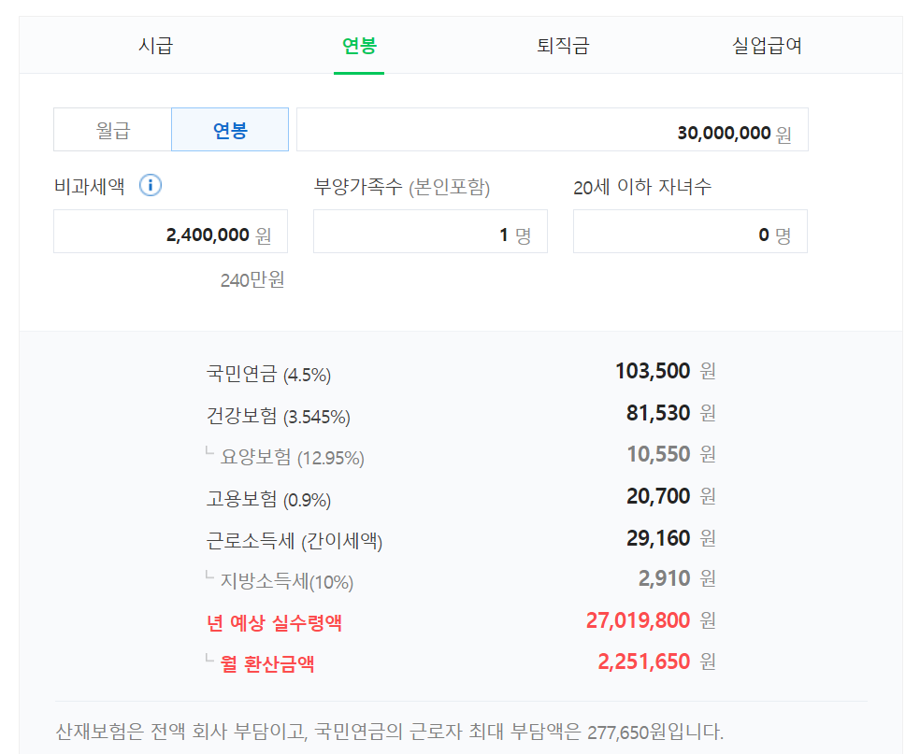Focus the 비과세액 2,400,000원 input field
This screenshot has height=754, width=920.
point(170,232)
